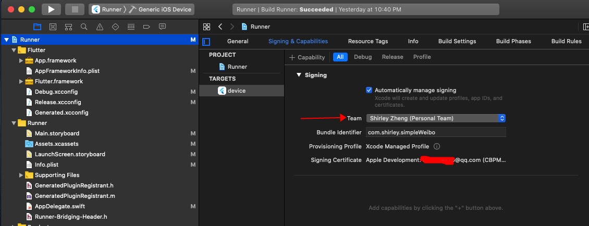
Task: Filter capabilities by All
Action: pos(340,57)
